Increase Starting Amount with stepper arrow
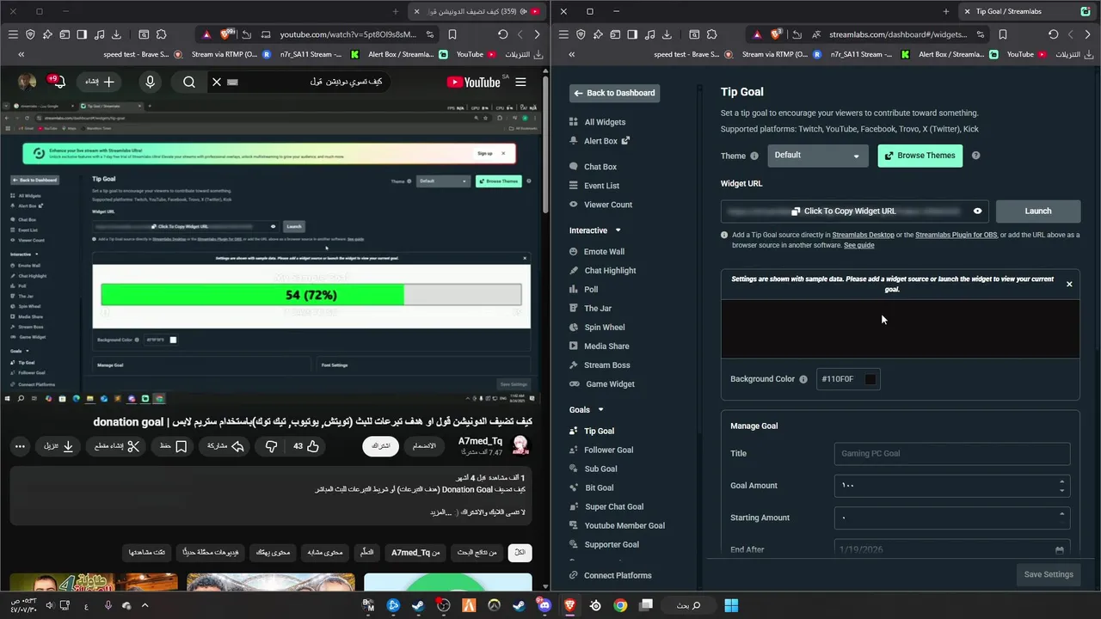1101x619 pixels. click(x=1061, y=514)
